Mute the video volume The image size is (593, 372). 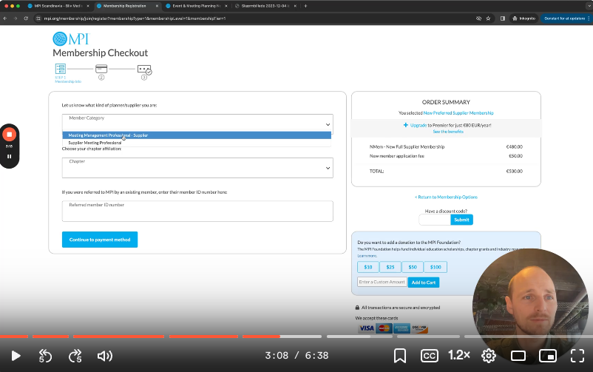tap(104, 356)
